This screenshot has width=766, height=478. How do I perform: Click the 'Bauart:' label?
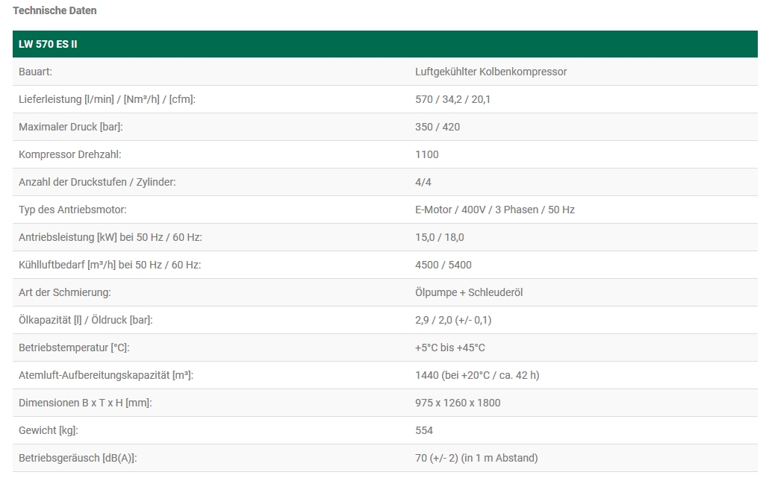[x=35, y=72]
